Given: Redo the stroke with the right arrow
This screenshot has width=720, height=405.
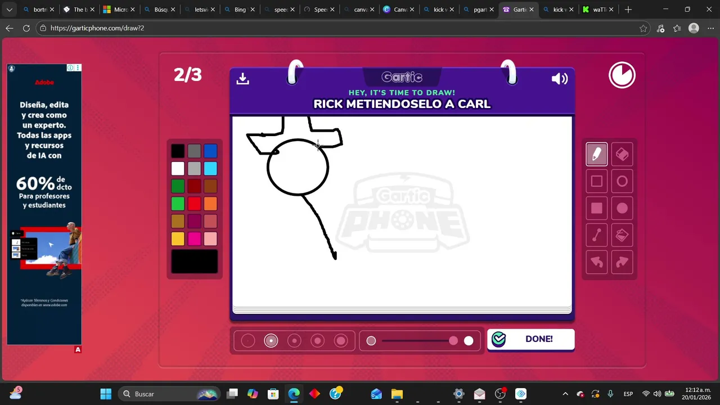Looking at the screenshot, I should point(622,262).
